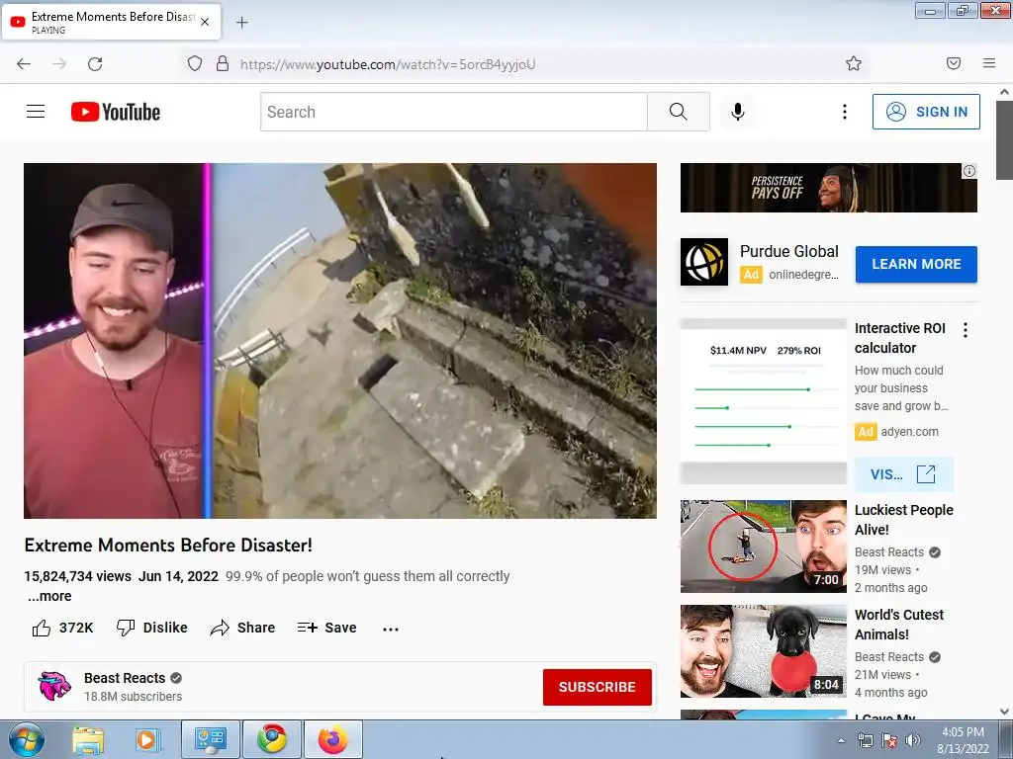
Task: Switch to Firefox taskbar button
Action: point(333,739)
